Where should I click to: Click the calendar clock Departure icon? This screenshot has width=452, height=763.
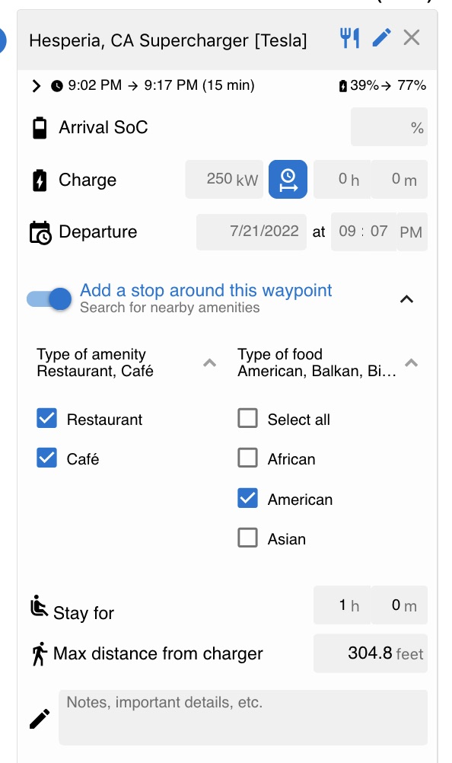tap(40, 232)
